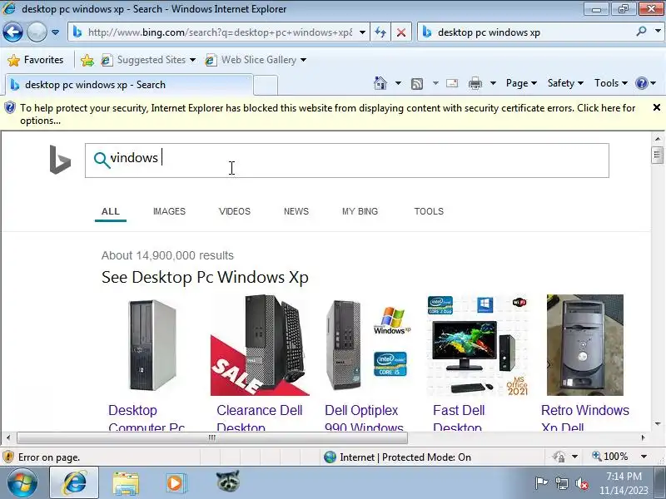Open the Page menu
This screenshot has height=499, width=666.
(x=521, y=83)
